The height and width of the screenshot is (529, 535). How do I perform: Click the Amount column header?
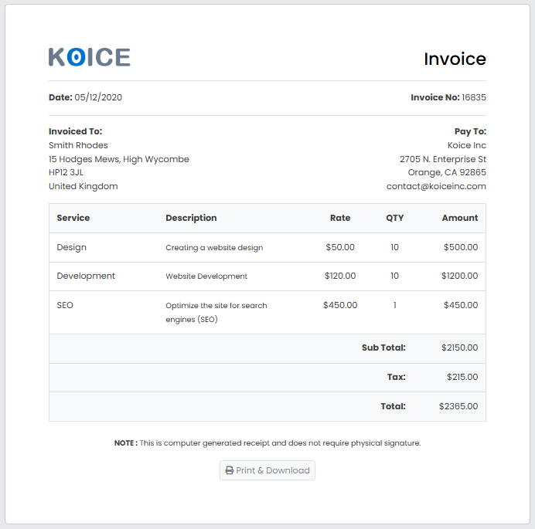coord(459,218)
